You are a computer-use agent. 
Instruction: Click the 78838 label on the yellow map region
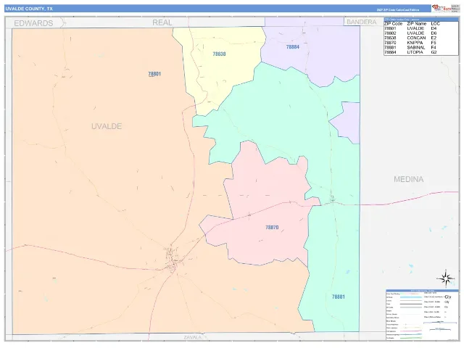[219, 54]
